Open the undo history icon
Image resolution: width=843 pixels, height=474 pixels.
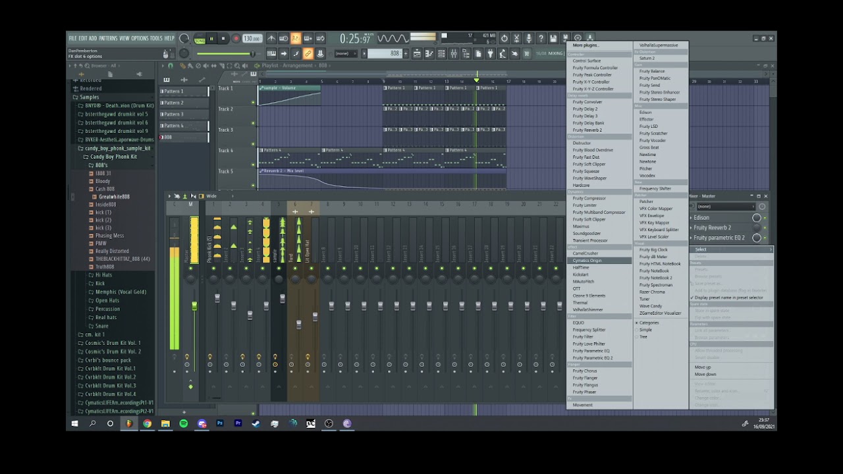(504, 39)
